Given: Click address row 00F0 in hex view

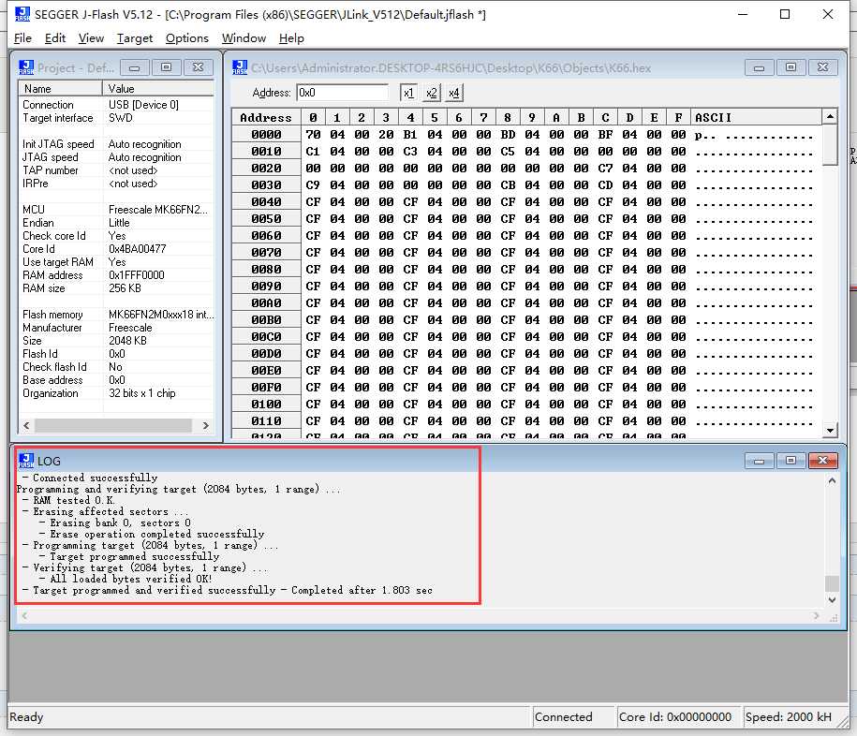Looking at the screenshot, I should tap(266, 387).
